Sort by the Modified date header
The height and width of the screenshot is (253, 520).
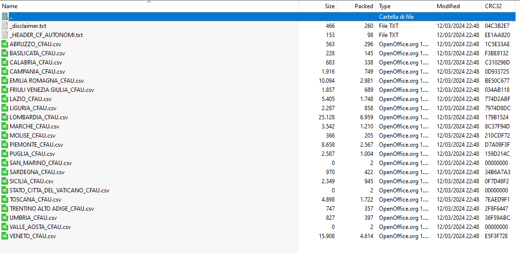point(448,6)
